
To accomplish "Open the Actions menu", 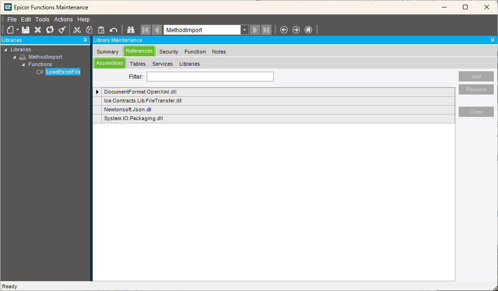I will pos(63,19).
